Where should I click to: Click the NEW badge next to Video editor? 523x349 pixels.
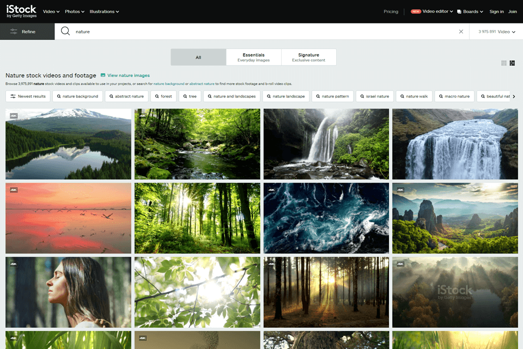[416, 11]
